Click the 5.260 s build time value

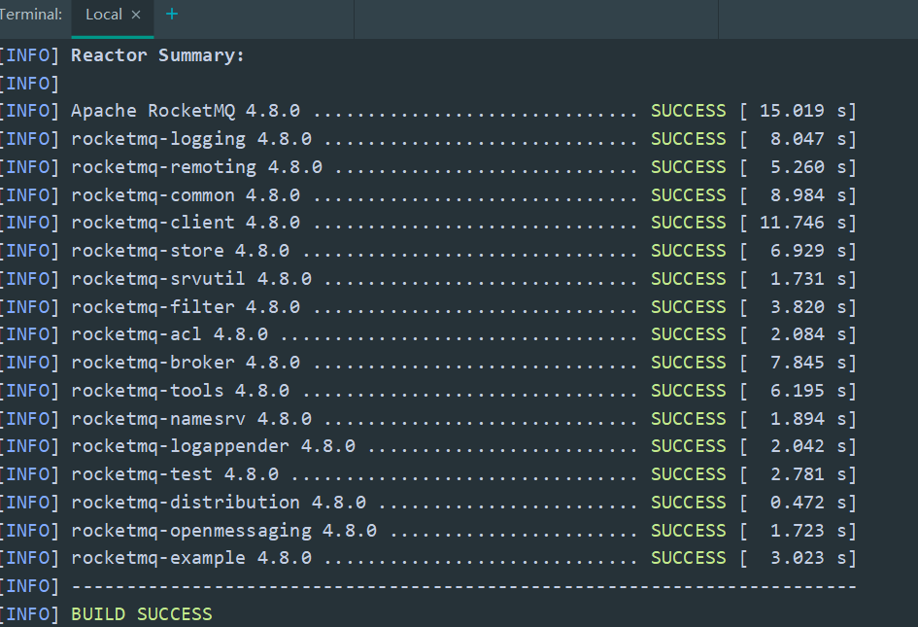coord(808,167)
